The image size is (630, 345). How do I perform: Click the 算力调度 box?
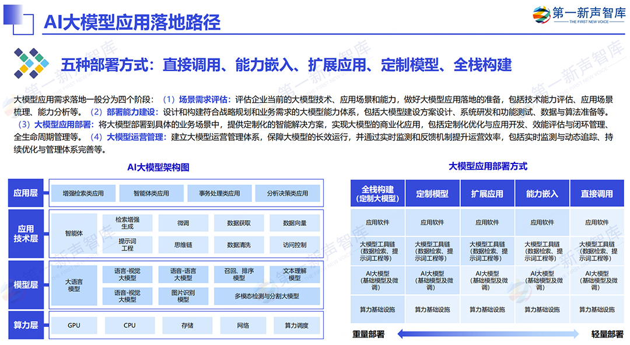(296, 325)
